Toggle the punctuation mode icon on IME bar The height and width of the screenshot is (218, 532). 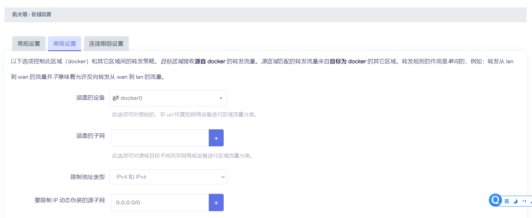click(524, 202)
